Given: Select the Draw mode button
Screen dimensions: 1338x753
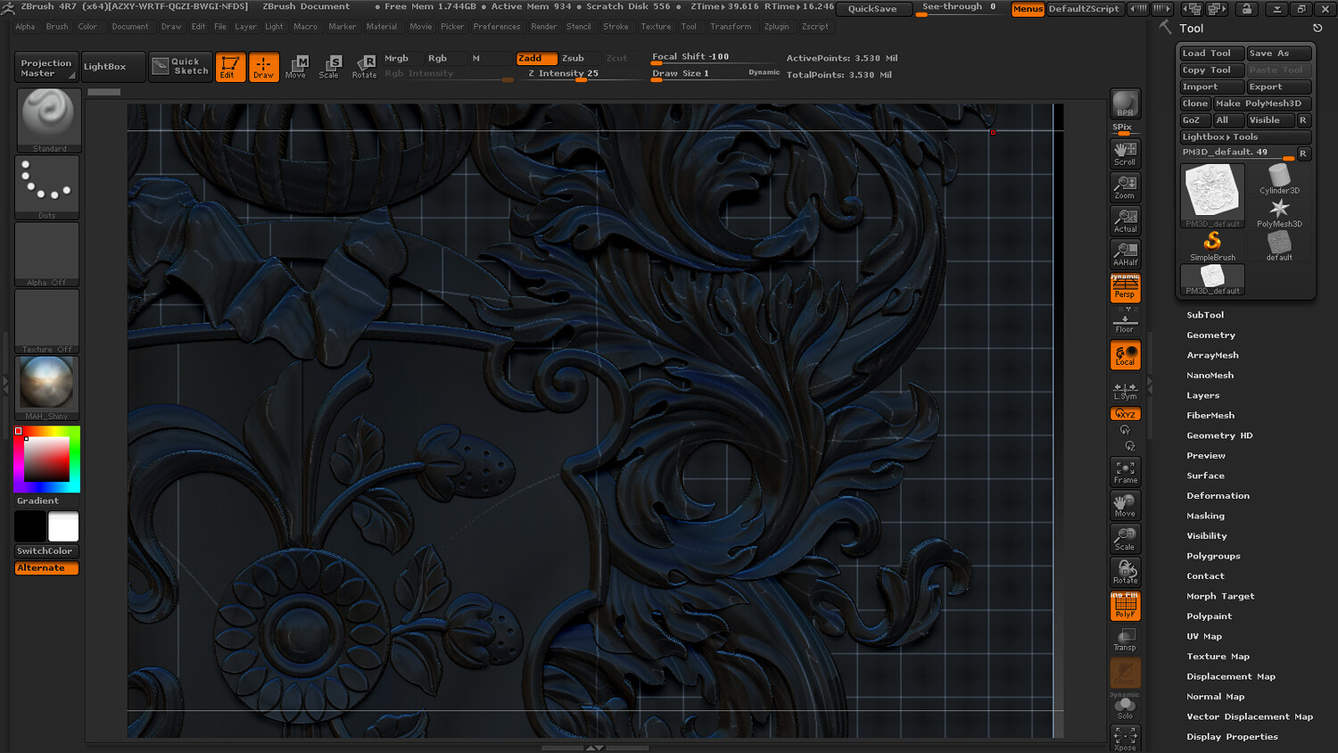Looking at the screenshot, I should (263, 67).
